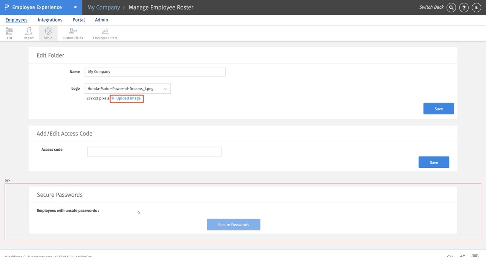Screen dimensions: 486x257
Task: Expand the Employee Experience product dropdown
Action: tap(75, 8)
